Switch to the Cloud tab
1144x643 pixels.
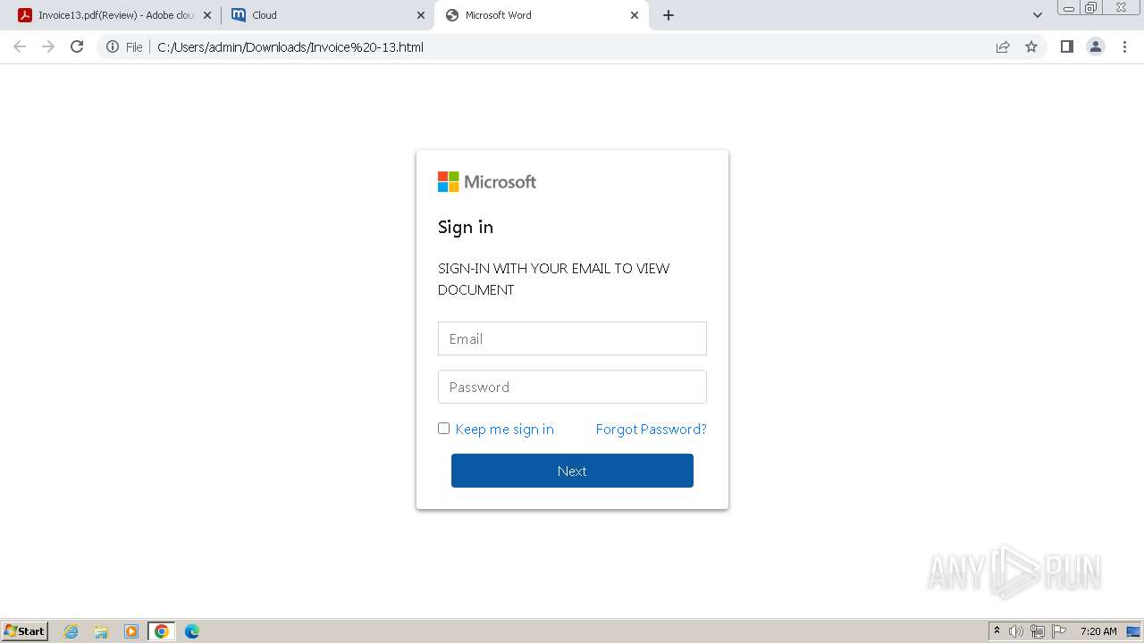click(x=326, y=15)
